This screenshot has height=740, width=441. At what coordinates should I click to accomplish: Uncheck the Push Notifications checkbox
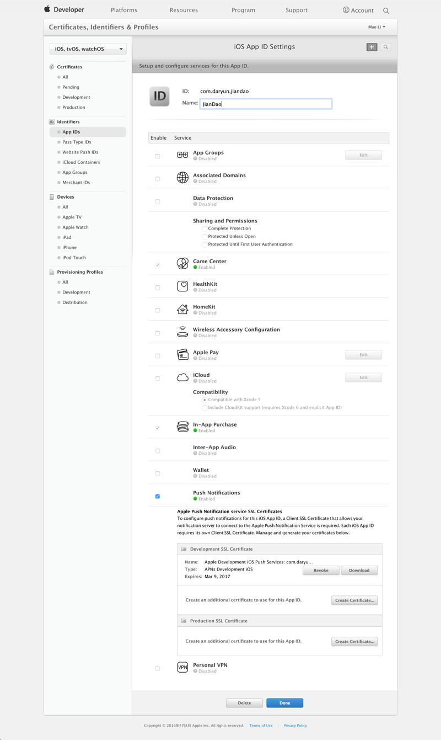(158, 497)
